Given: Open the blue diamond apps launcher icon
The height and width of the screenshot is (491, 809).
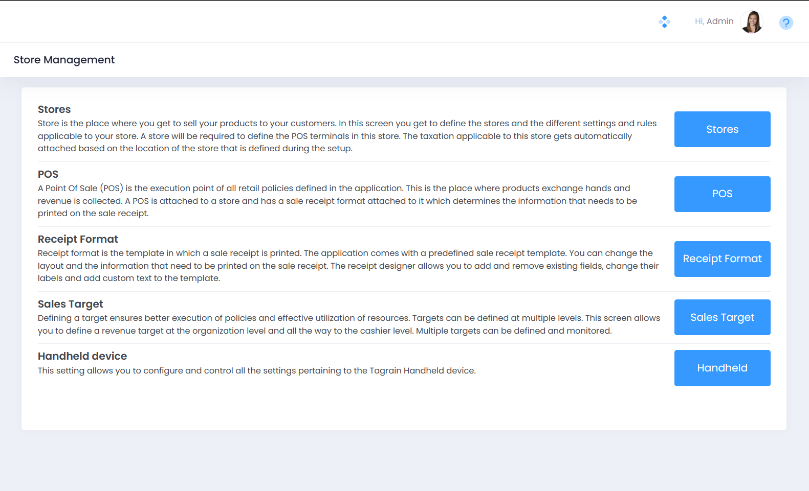Looking at the screenshot, I should (664, 21).
